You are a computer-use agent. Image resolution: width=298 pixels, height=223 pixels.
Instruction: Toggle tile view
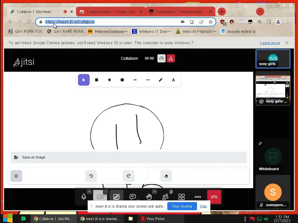click(182, 197)
